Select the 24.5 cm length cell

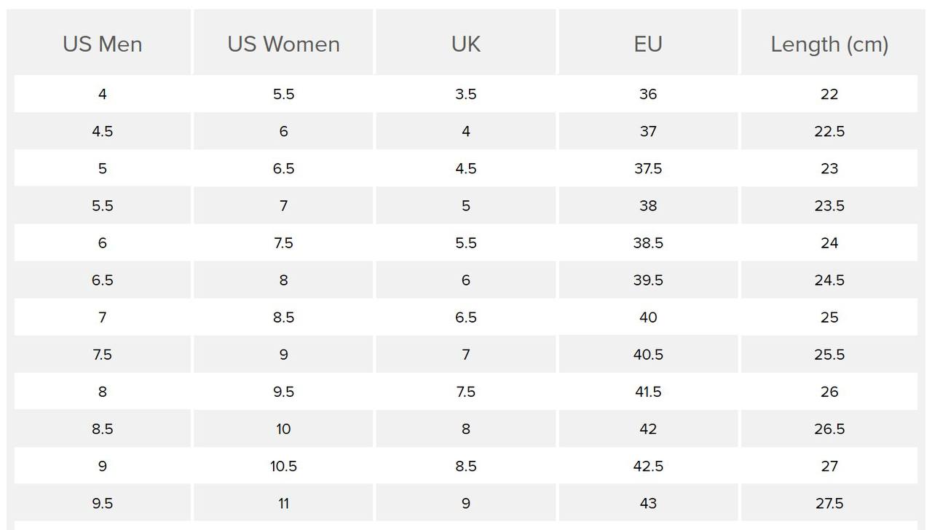829,280
